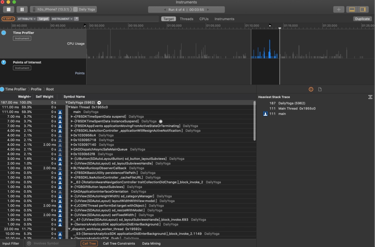The image size is (375, 247).
Task: Click the Stop recording button
Action: 9,9
